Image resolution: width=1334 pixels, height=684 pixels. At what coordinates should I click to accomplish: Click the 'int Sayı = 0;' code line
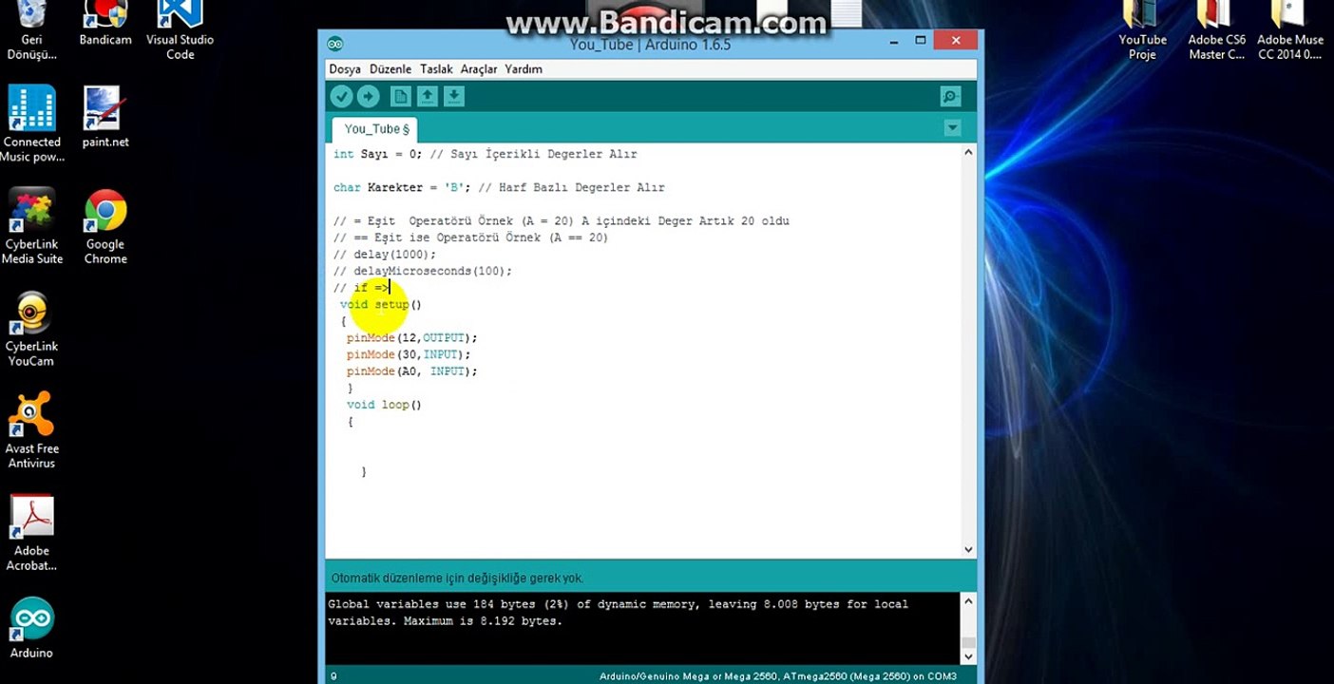pyautogui.click(x=486, y=154)
